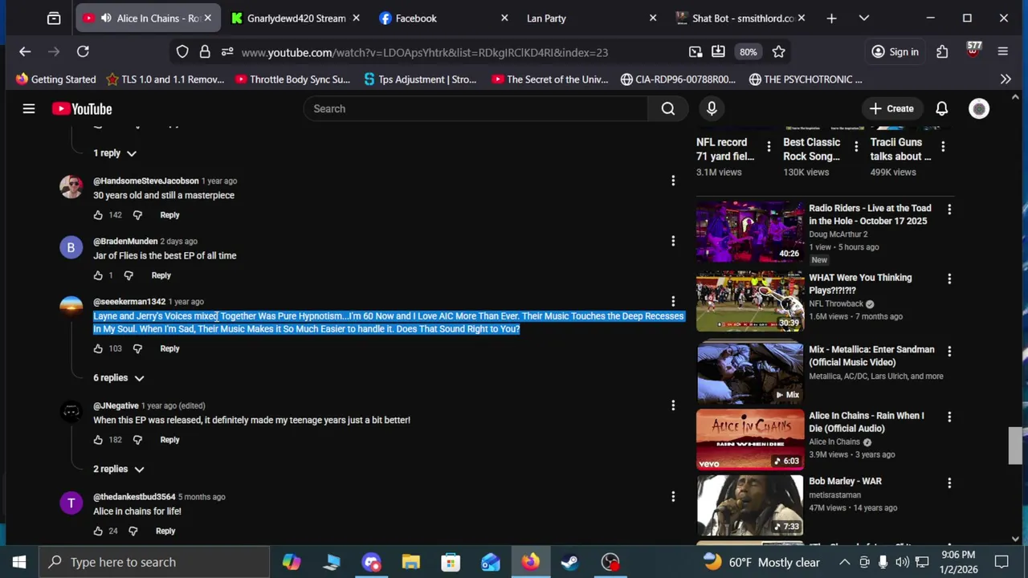Like BradenMunden's comment
This screenshot has width=1028, height=578.
coord(98,275)
